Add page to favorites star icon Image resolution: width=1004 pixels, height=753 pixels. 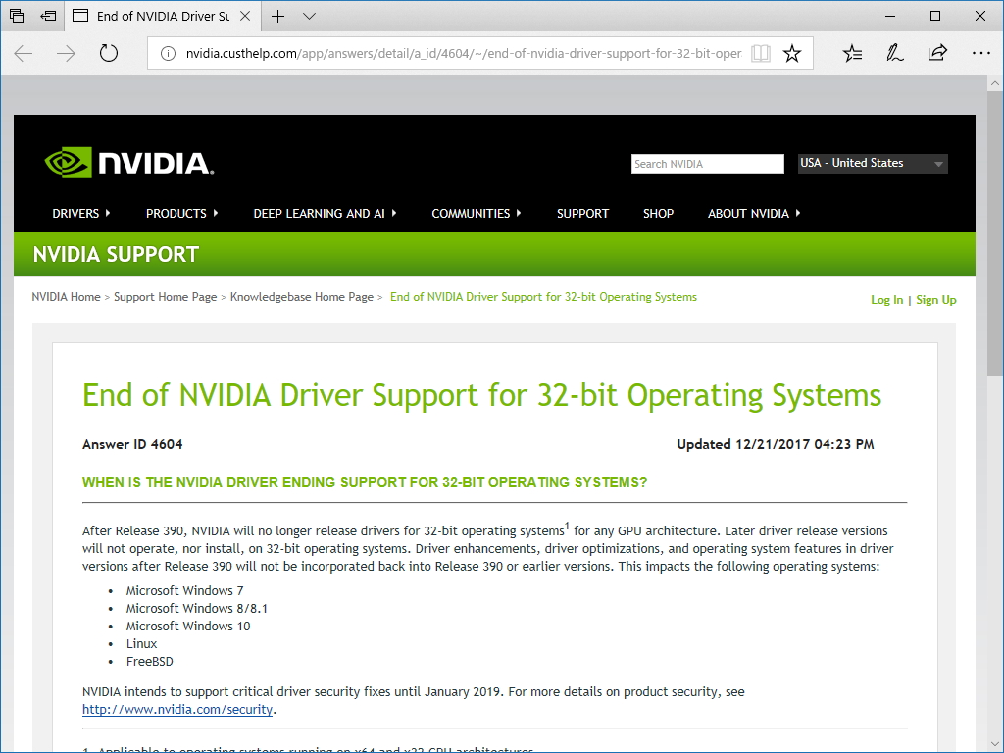[792, 53]
